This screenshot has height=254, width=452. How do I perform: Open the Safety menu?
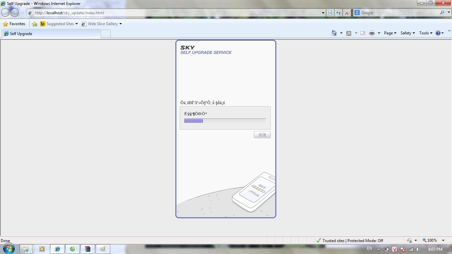point(408,33)
